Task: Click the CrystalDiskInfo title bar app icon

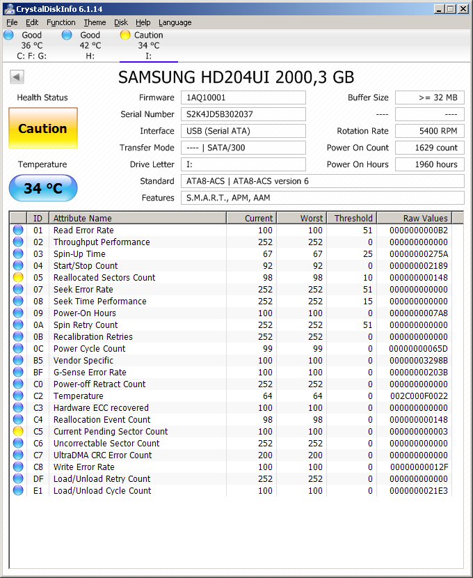Action: (x=10, y=9)
